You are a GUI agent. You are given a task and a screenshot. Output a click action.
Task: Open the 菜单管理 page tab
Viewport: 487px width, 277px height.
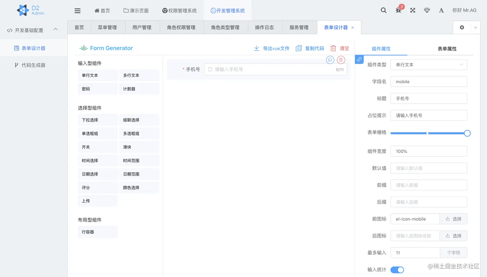pos(107,28)
